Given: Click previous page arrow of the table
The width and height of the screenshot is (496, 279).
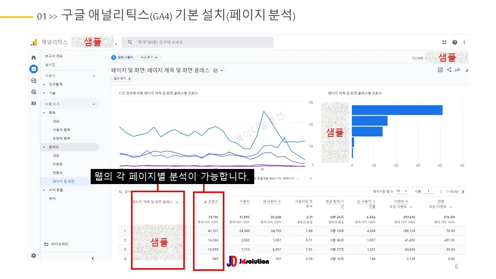Looking at the screenshot, I should (441, 191).
